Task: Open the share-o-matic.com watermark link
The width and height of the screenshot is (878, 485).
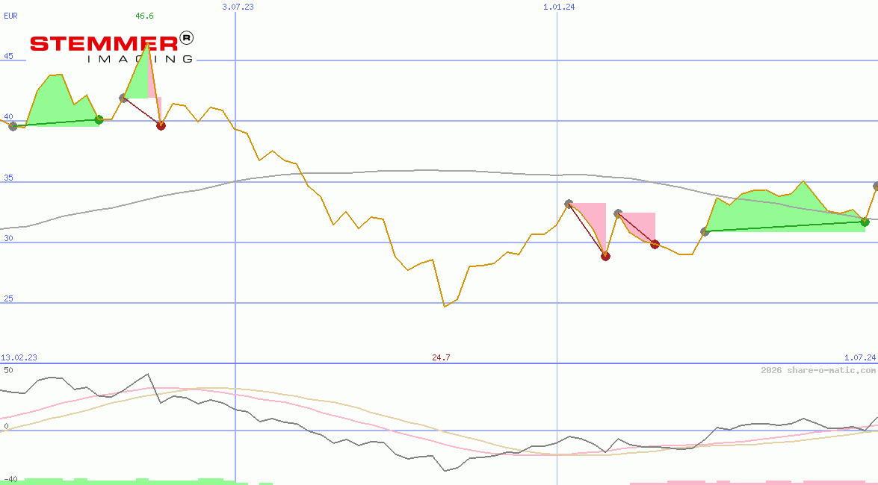Action: [x=818, y=370]
